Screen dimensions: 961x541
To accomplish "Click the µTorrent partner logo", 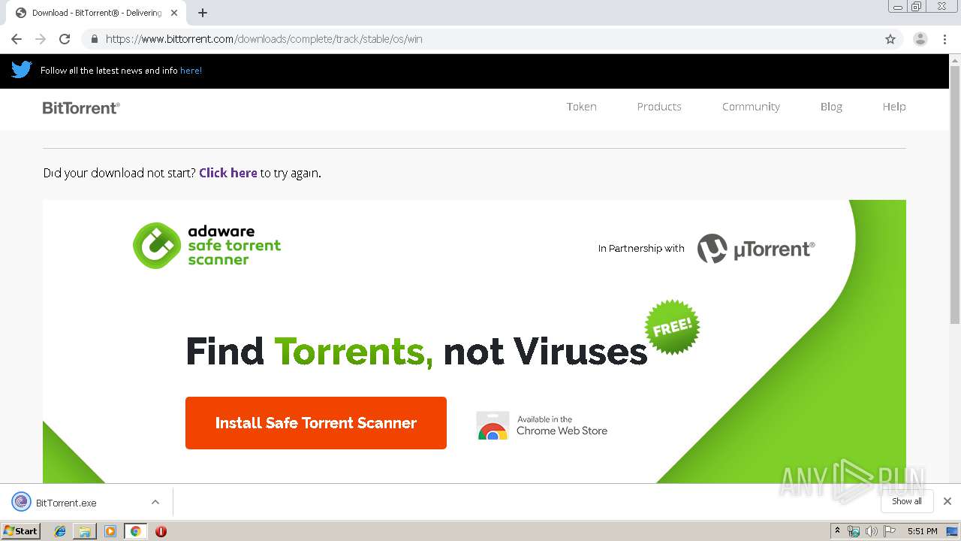I will click(x=756, y=249).
